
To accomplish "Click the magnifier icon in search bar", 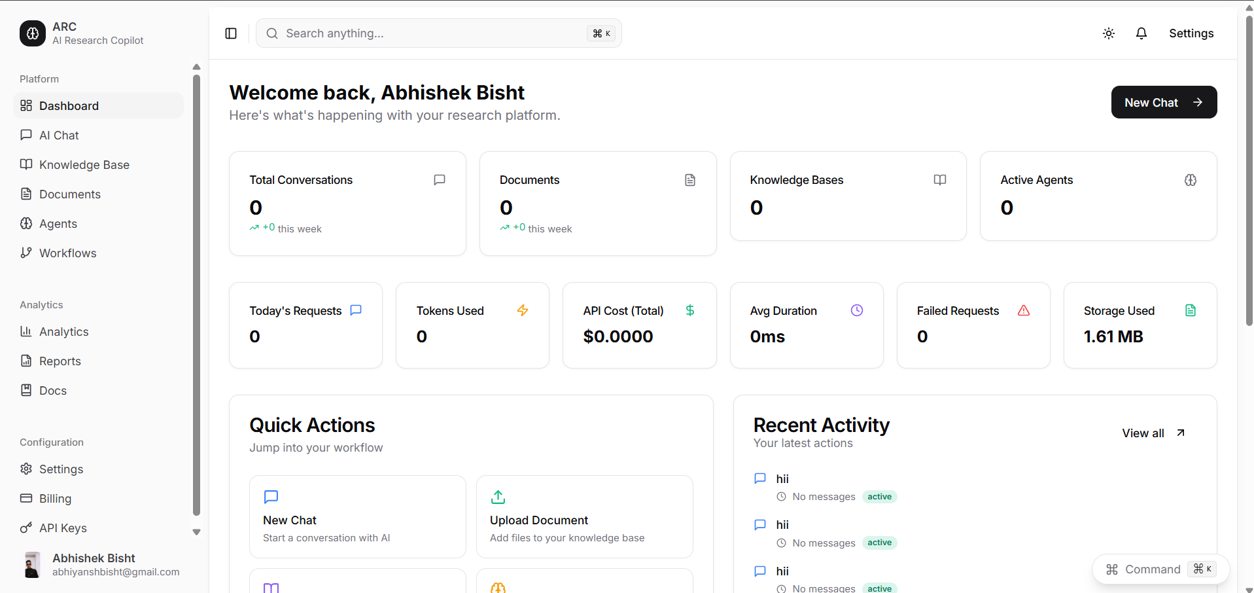I will click(x=272, y=33).
